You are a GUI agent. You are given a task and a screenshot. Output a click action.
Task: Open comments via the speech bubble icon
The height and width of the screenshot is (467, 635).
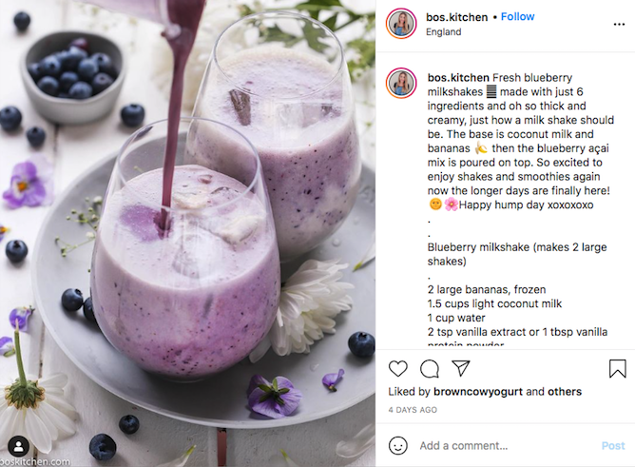coord(430,369)
